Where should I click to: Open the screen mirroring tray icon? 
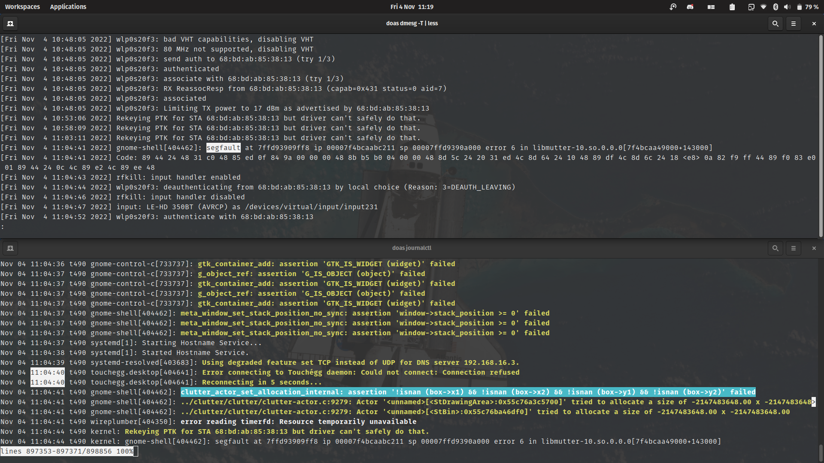point(751,7)
